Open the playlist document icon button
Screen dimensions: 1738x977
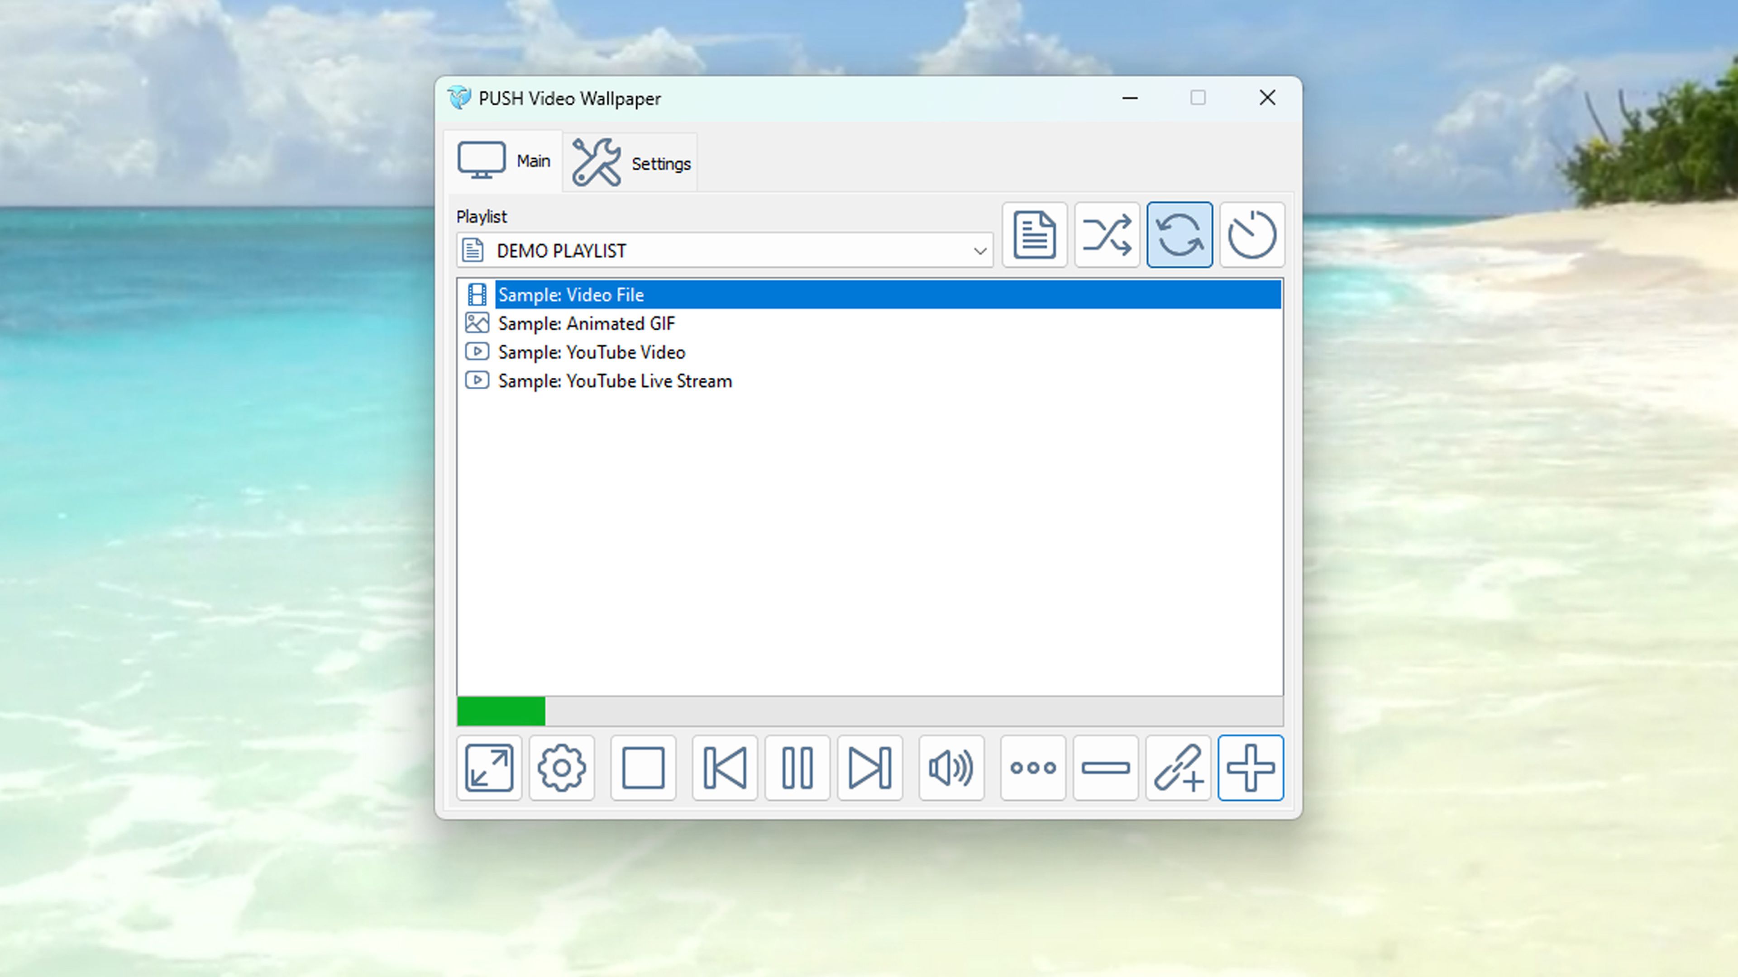[1034, 235]
